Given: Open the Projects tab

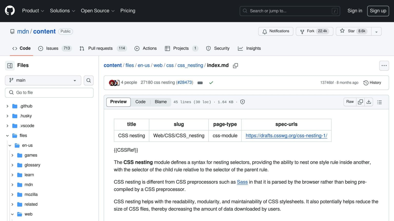Looking at the screenshot, I should pos(181,48).
